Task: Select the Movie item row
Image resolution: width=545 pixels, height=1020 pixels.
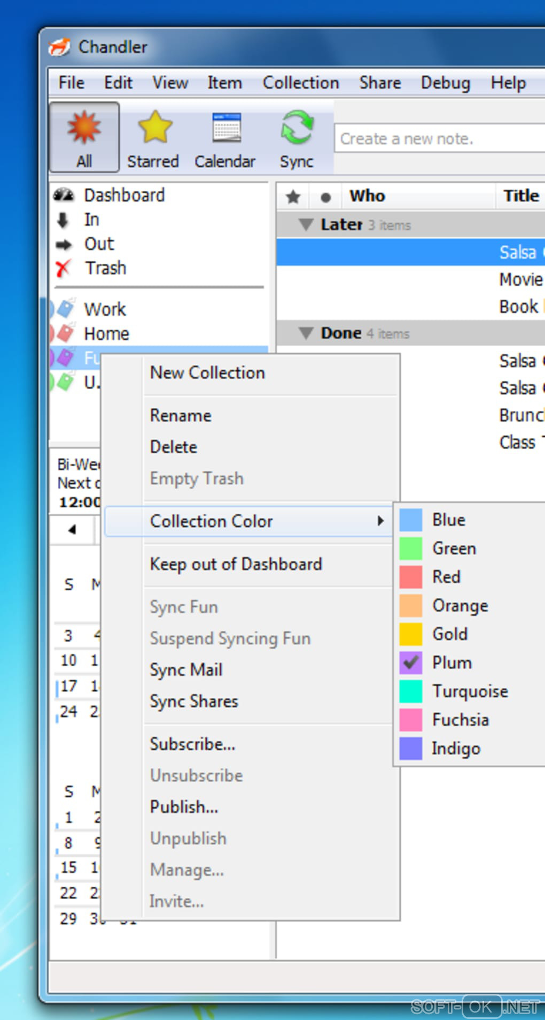Action: [411, 279]
